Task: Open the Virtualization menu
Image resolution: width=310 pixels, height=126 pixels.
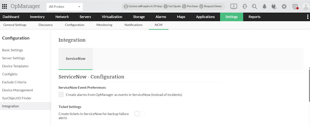Action: [112, 17]
